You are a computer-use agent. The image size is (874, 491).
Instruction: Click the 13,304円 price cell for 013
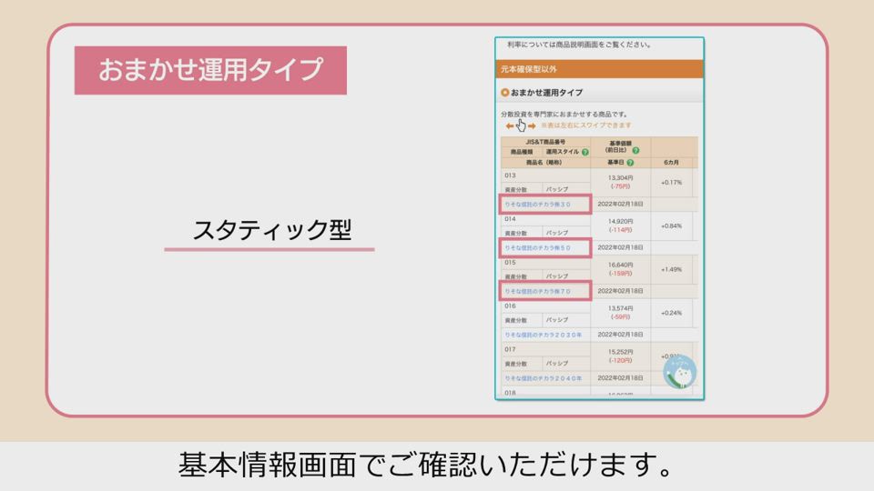click(x=620, y=178)
